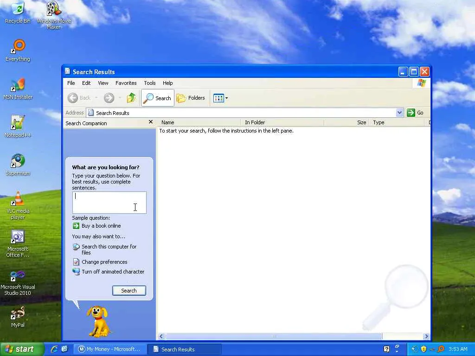Select the Microsoft Visual Studio 2010 shortcut
Image resolution: width=475 pixels, height=356 pixels.
click(18, 283)
